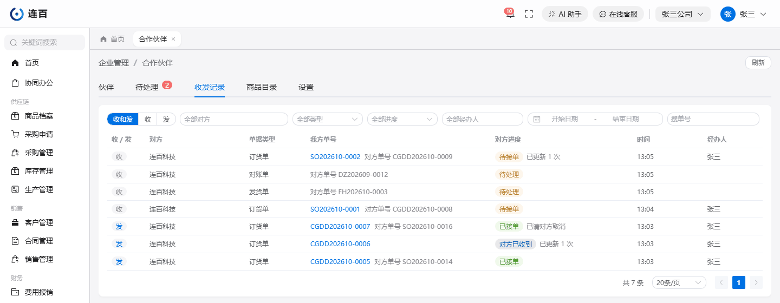Click 企业管理 in the breadcrumb
This screenshot has height=303, width=780.
pyautogui.click(x=114, y=63)
